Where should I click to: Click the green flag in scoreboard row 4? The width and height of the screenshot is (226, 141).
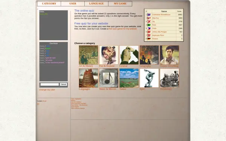(x=149, y=25)
